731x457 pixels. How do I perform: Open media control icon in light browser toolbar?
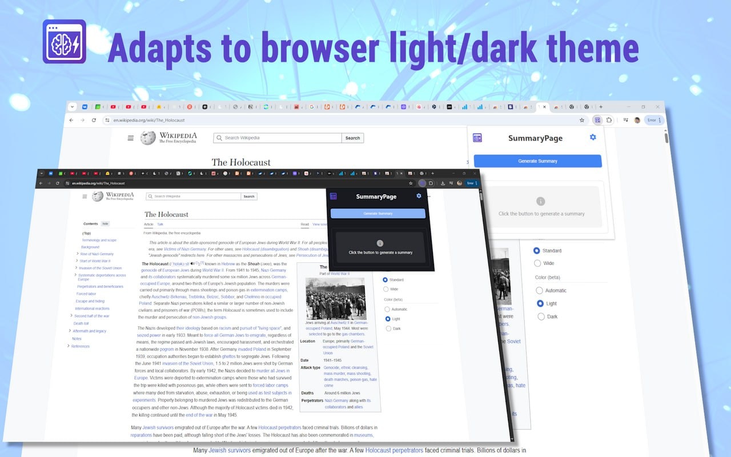pyautogui.click(x=625, y=120)
